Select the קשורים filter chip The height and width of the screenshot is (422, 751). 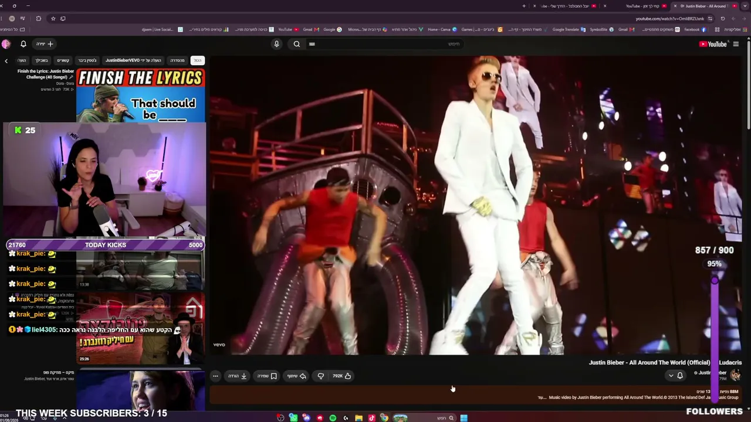tap(63, 60)
